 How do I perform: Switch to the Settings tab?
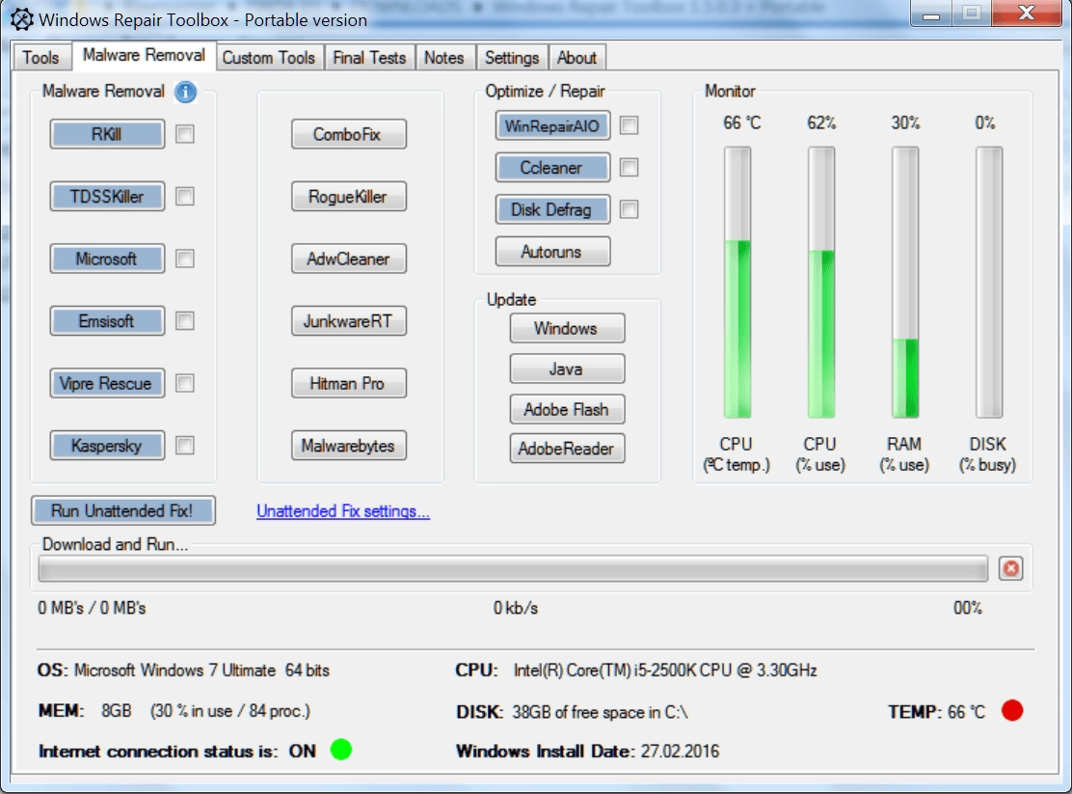click(512, 58)
